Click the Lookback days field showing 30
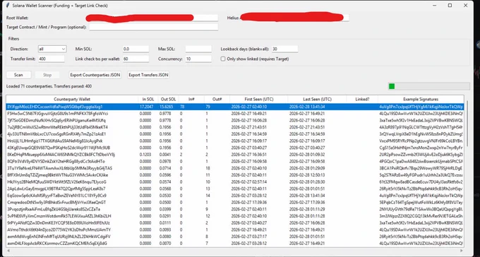Viewport: 480px width, 257px height. (284, 49)
